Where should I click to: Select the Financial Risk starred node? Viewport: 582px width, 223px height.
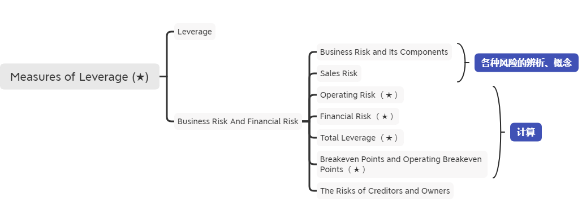[x=358, y=116]
